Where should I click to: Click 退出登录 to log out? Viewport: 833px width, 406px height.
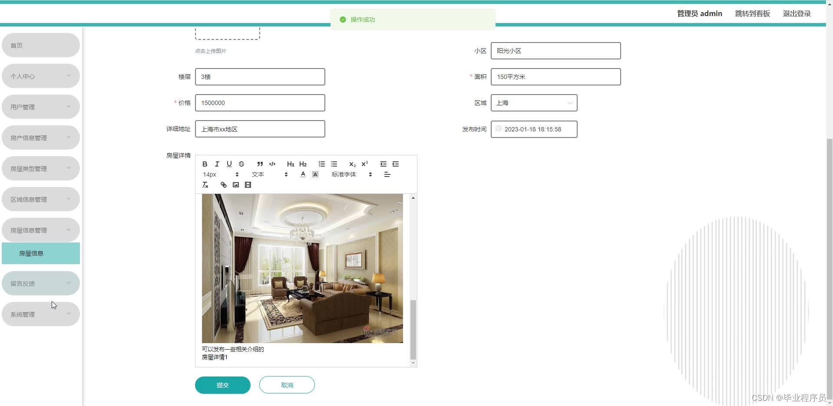[797, 13]
